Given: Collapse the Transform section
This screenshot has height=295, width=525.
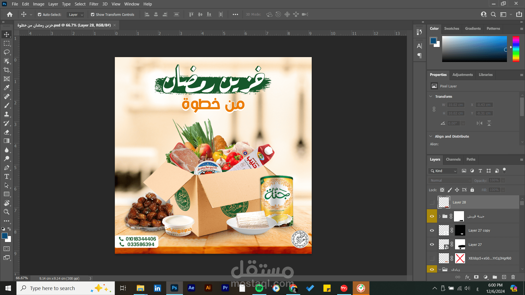Looking at the screenshot, I should pos(431,96).
